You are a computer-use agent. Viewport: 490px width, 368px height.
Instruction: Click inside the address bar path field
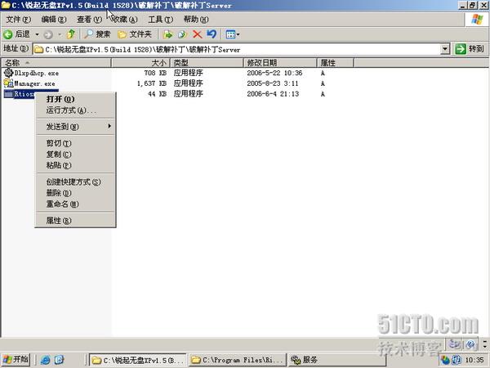pyautogui.click(x=238, y=49)
